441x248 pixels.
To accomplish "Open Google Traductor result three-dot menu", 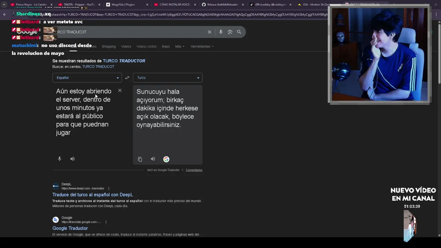I will (x=106, y=222).
